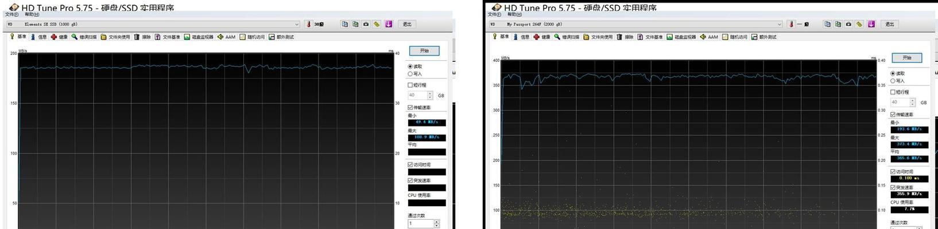
Task: Increase 通过次数 pass count stepper, Elements SE window
Action: pos(437,222)
